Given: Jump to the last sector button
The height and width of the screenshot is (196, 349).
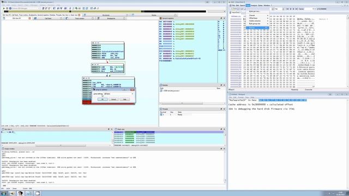Looking at the screenshot, I should point(297,9).
